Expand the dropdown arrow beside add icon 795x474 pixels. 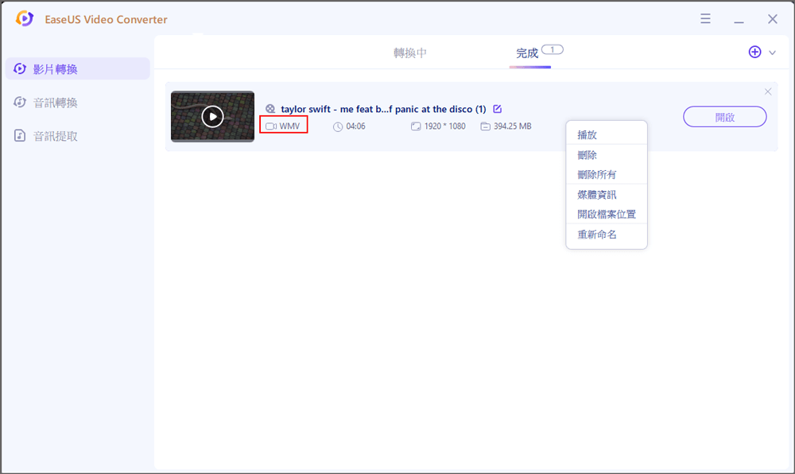(772, 52)
